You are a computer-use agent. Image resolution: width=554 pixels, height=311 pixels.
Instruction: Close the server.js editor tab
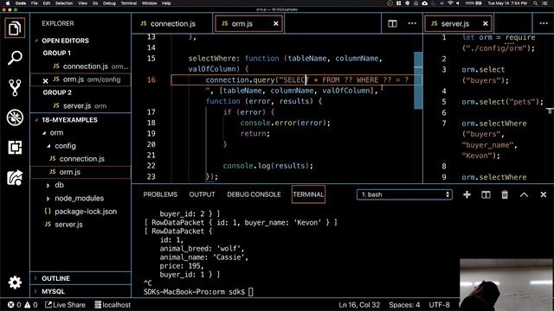[485, 23]
